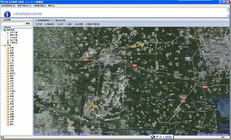Open the 甘肃 province folder

click(10, 55)
